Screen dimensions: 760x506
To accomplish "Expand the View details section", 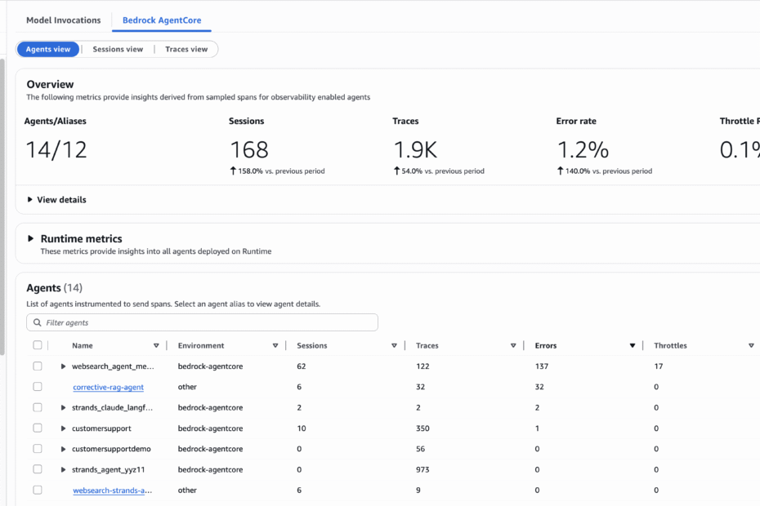I will 56,199.
